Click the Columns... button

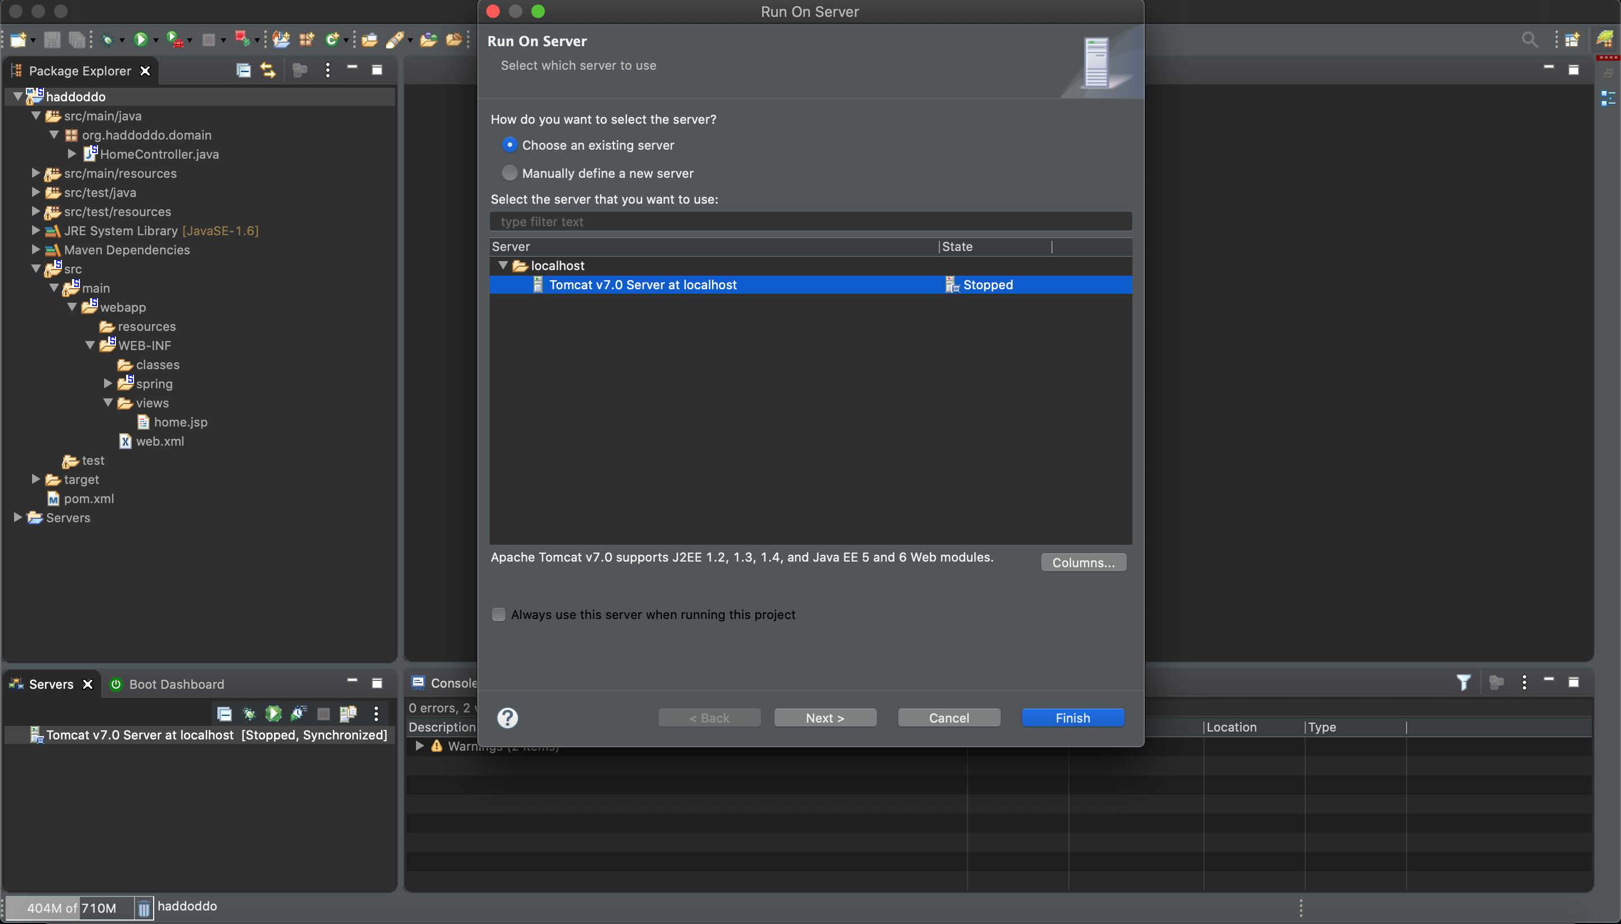pos(1083,562)
